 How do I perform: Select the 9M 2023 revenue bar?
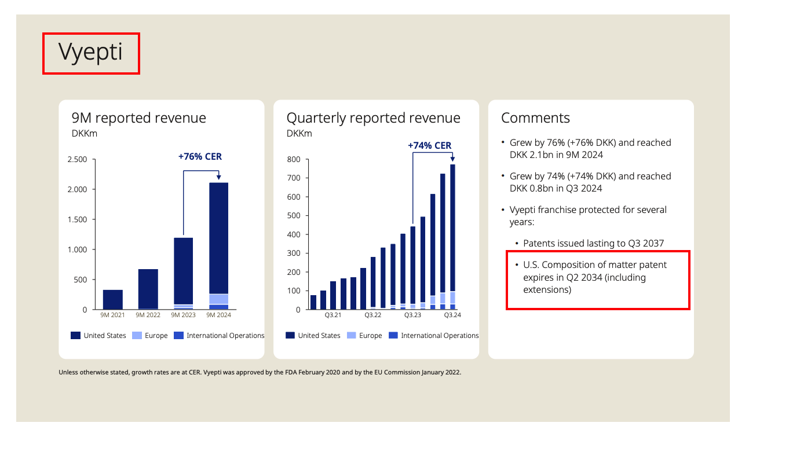click(183, 272)
